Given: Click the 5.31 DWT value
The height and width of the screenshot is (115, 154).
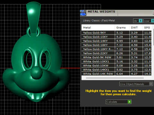Looking at the screenshot, I should [x=134, y=53].
